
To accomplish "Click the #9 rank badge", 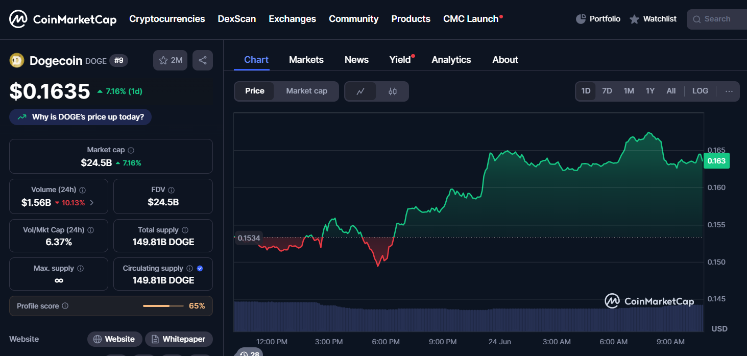I will [x=118, y=61].
